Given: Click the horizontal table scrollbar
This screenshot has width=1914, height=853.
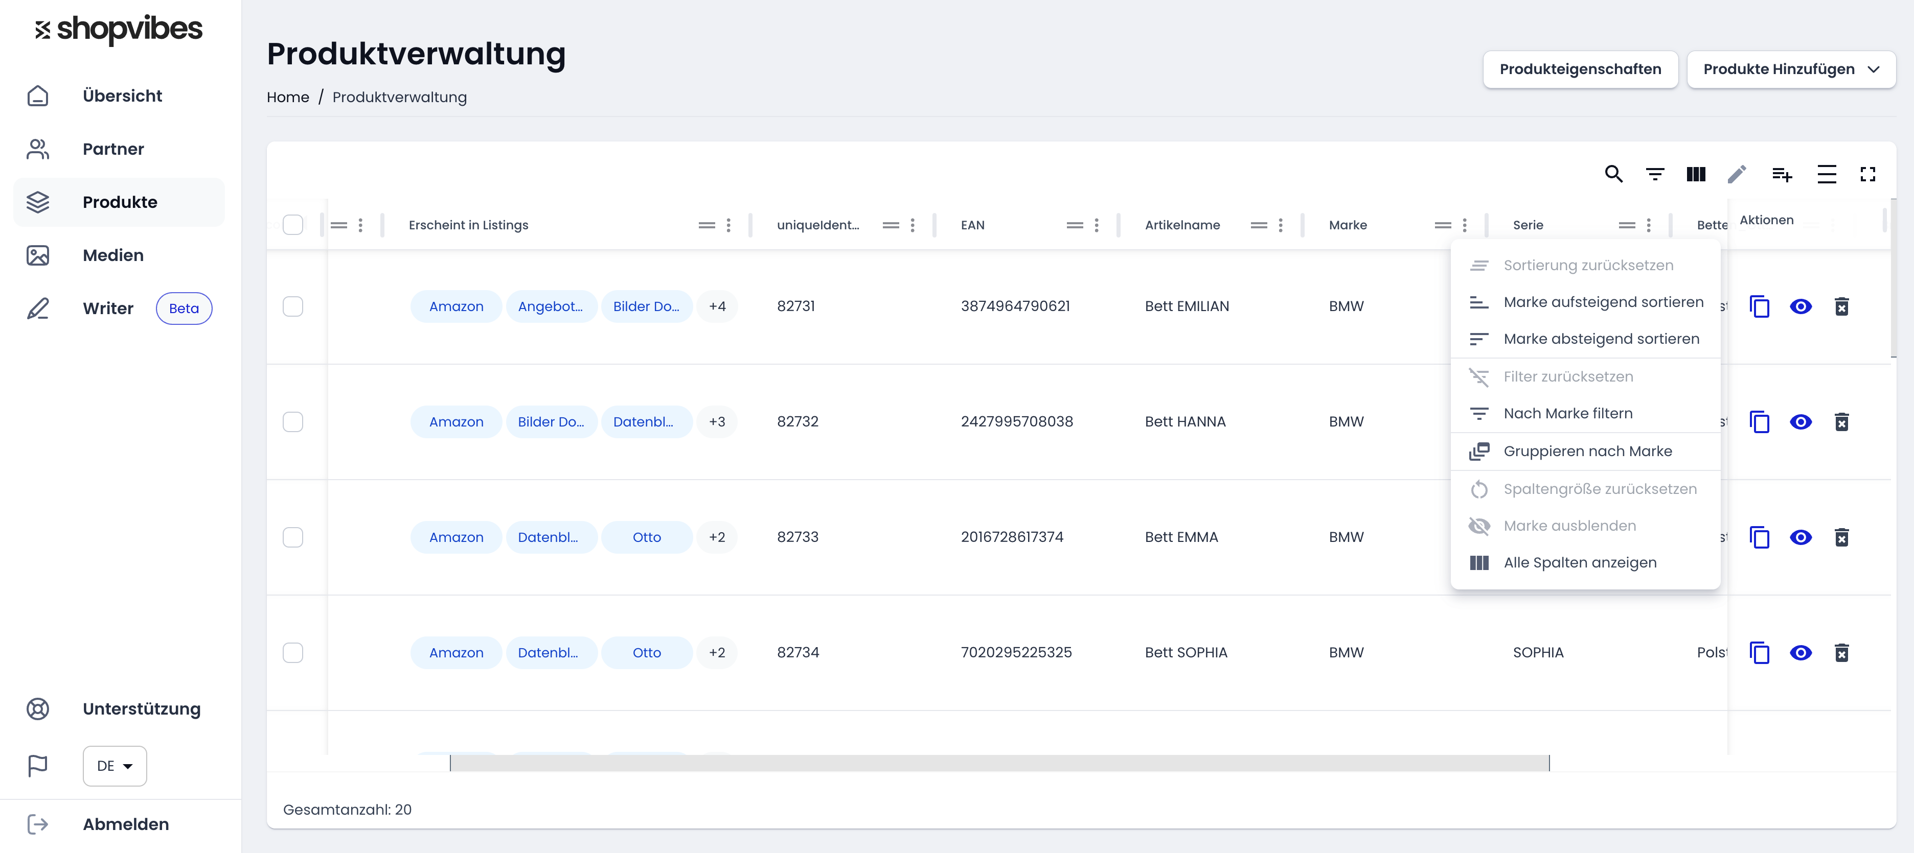Looking at the screenshot, I should [999, 763].
